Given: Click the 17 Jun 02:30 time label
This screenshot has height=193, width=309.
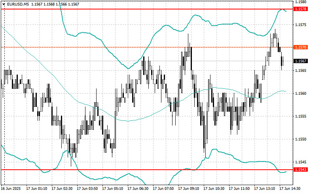Looking at the screenshot, I should 62,189.
